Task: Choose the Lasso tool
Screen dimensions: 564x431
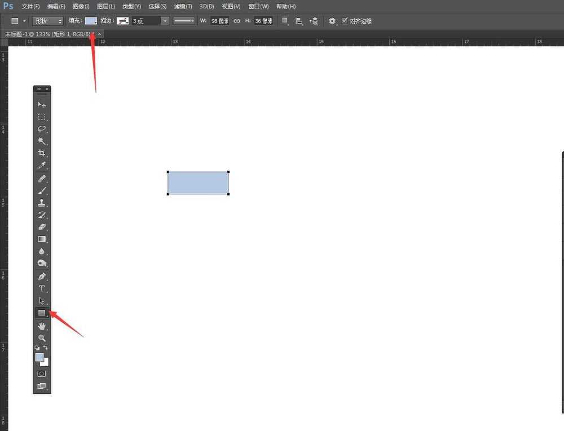Action: (42, 129)
